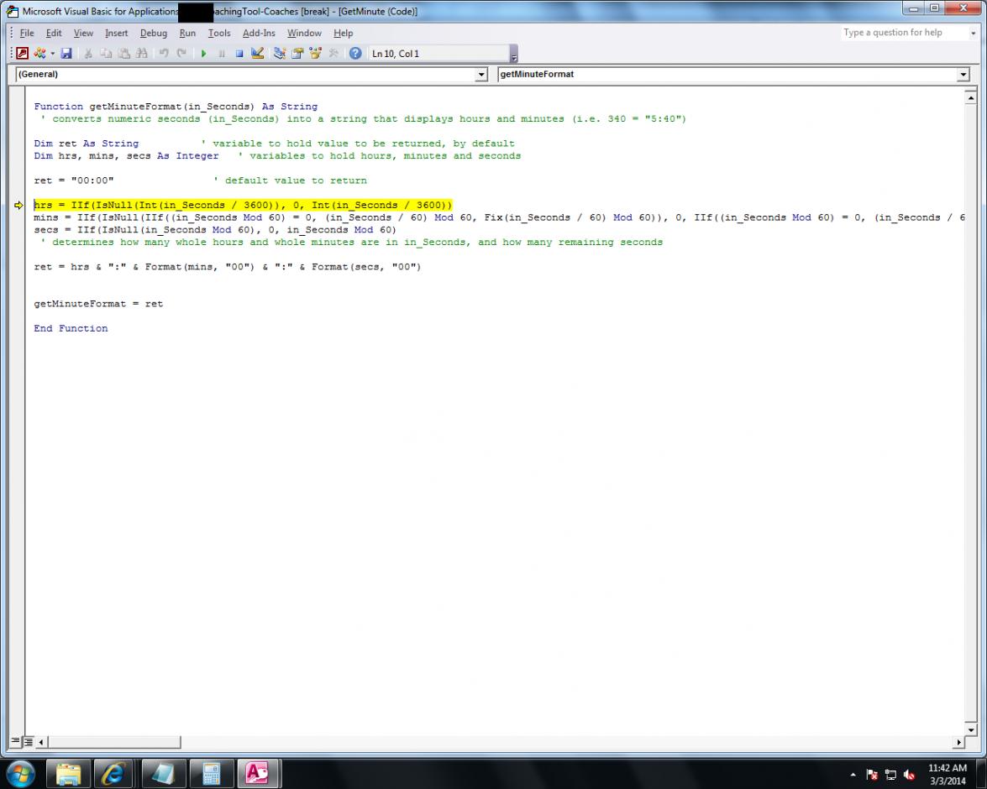Continue execution with the green Run arrow
The image size is (987, 789).
(203, 54)
